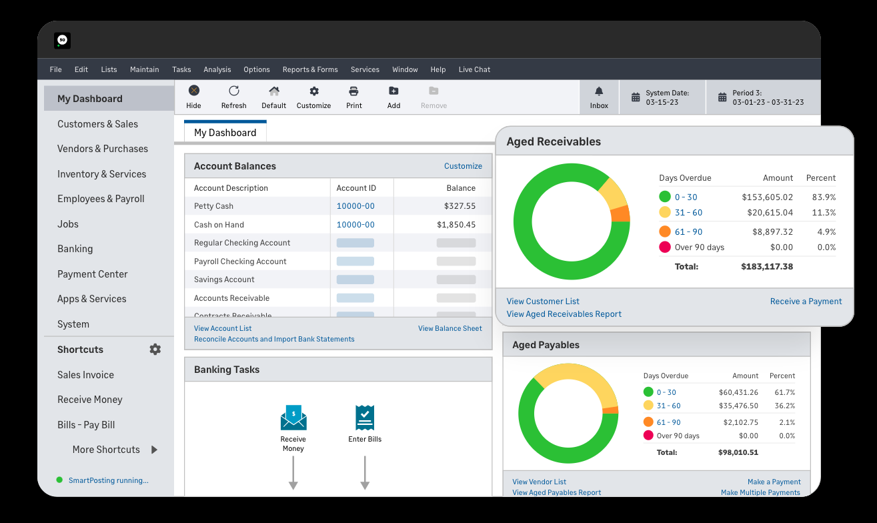Open the Inbox bell notifications
Viewport: 877px width, 523px height.
pos(599,91)
